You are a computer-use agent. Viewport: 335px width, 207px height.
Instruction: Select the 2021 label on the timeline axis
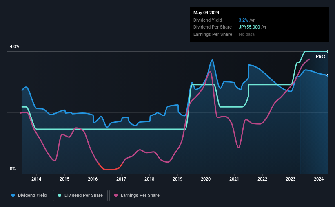234,179
